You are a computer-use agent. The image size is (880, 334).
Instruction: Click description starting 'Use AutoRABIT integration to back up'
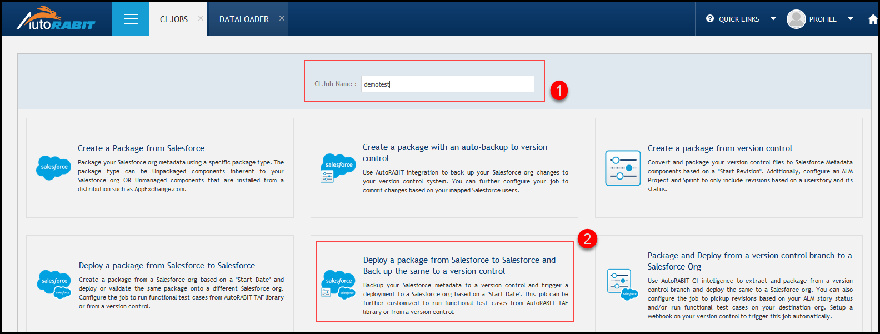click(466, 182)
